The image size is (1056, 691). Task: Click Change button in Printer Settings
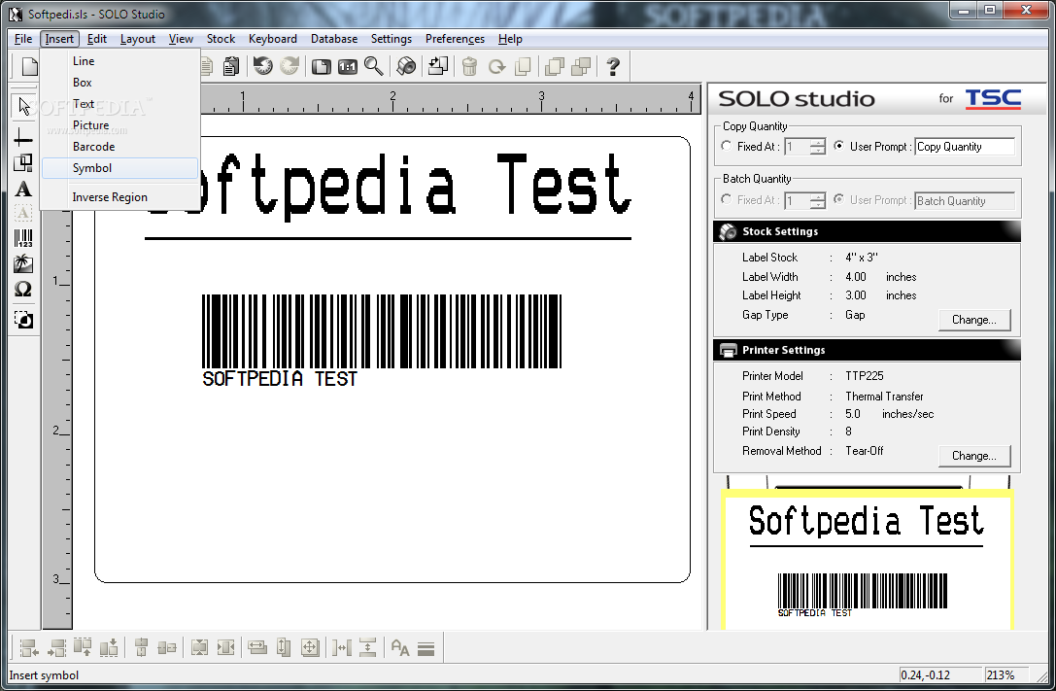[x=974, y=455]
